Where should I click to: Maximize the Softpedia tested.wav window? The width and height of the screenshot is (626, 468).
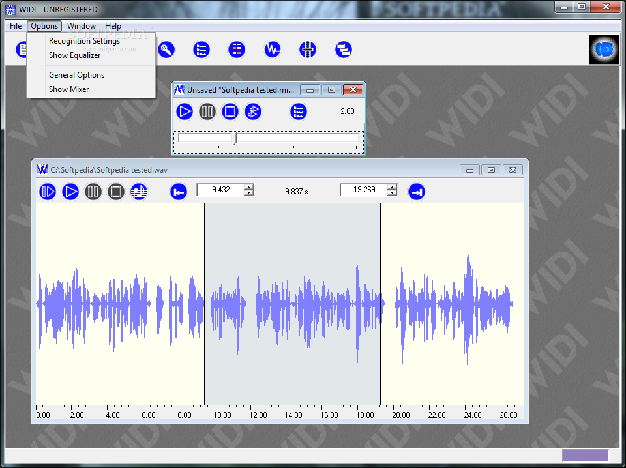(492, 170)
